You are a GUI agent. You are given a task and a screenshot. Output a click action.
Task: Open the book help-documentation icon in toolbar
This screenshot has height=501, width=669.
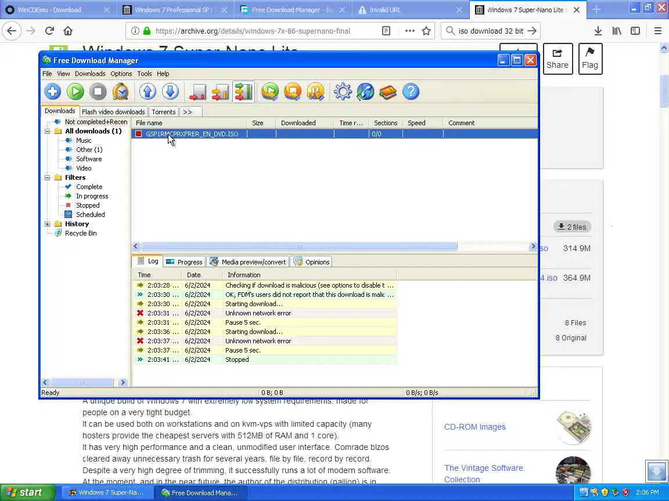pos(388,92)
